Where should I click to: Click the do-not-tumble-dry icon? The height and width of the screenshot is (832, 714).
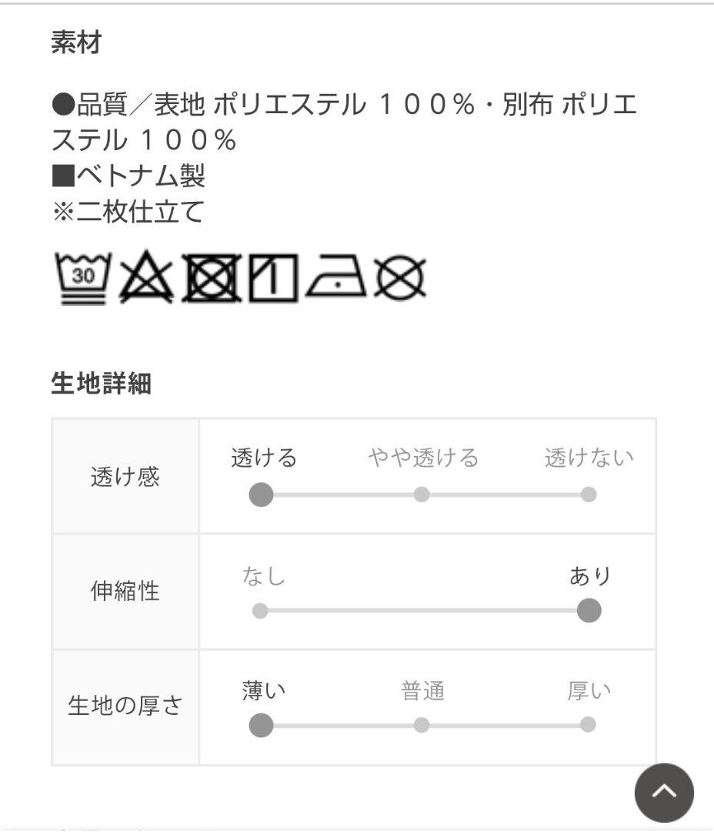[211, 279]
